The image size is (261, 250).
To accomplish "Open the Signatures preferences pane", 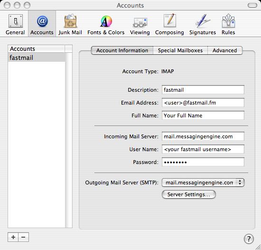I will pyautogui.click(x=203, y=24).
